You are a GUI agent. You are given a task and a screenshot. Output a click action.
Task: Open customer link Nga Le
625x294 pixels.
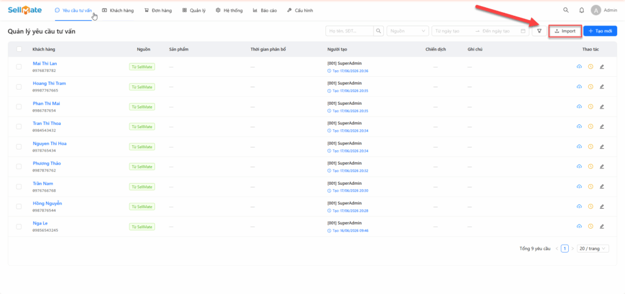(x=40, y=223)
